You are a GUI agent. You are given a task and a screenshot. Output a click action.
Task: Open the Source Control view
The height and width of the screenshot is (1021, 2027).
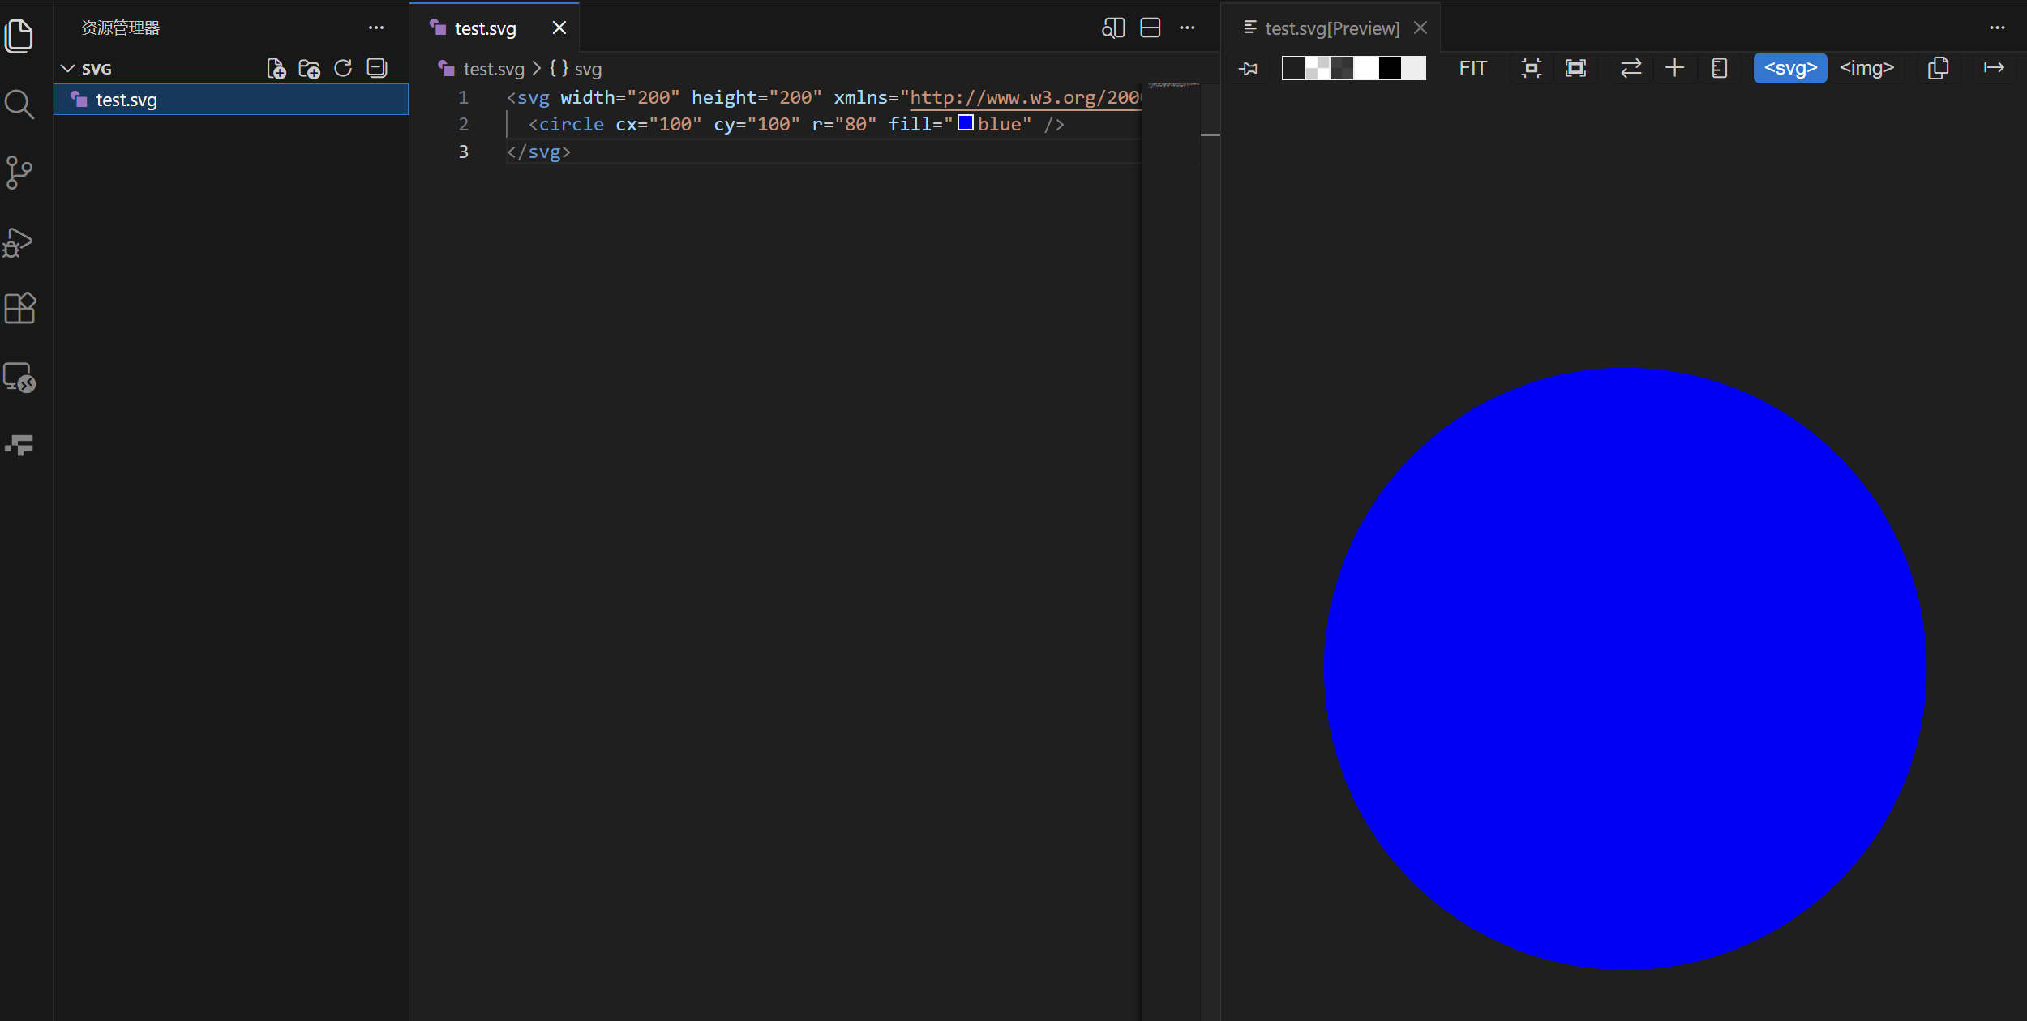coord(19,173)
